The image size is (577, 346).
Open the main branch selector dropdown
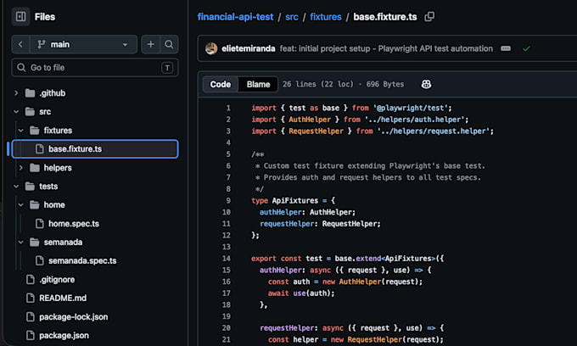point(83,44)
